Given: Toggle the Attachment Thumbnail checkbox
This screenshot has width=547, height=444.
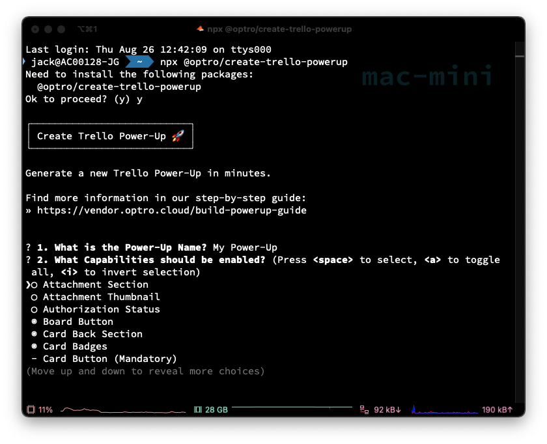Looking at the screenshot, I should 34,297.
